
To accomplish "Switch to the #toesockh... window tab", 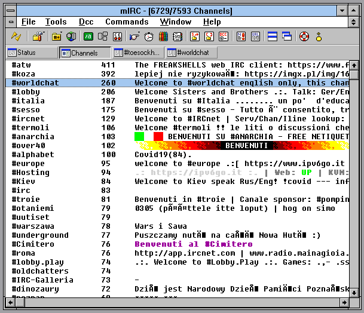I will point(138,53).
